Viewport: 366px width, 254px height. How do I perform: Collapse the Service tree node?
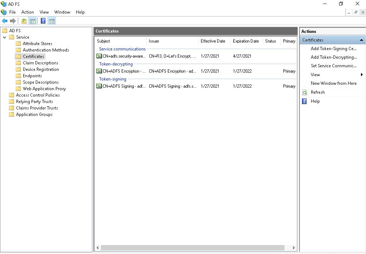tap(5, 37)
